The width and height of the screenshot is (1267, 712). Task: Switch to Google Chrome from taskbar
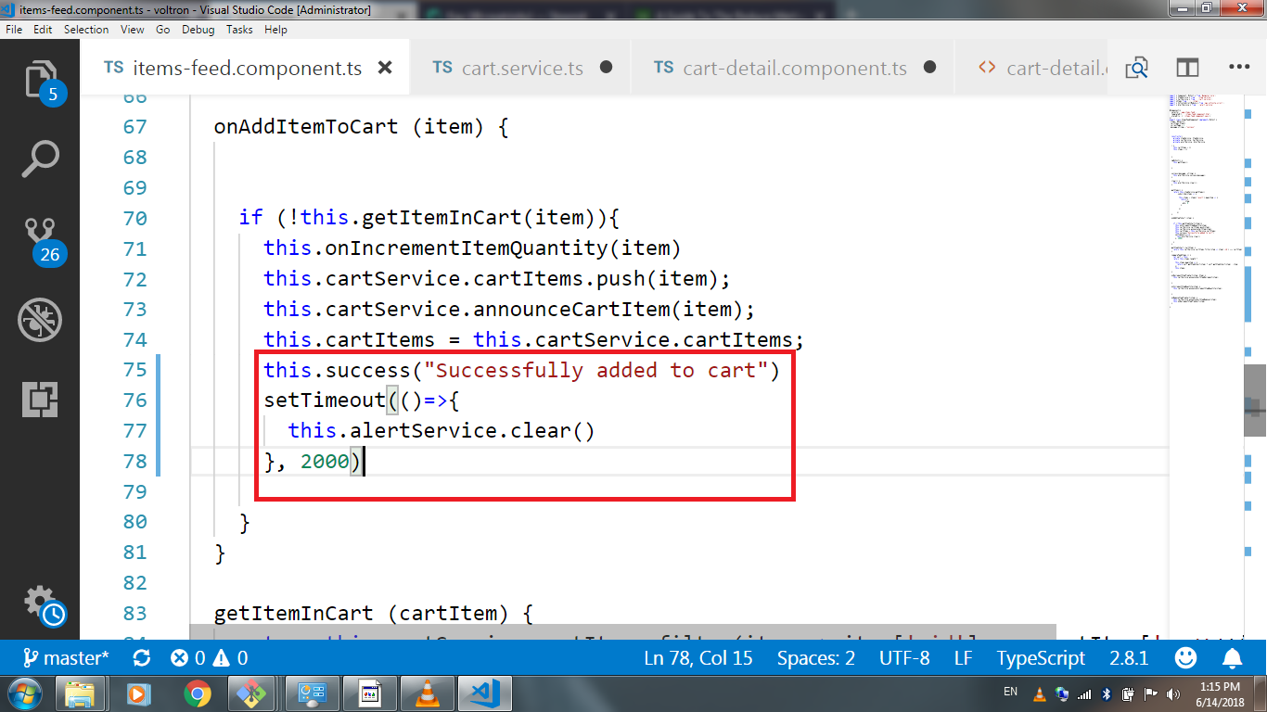[x=197, y=693]
